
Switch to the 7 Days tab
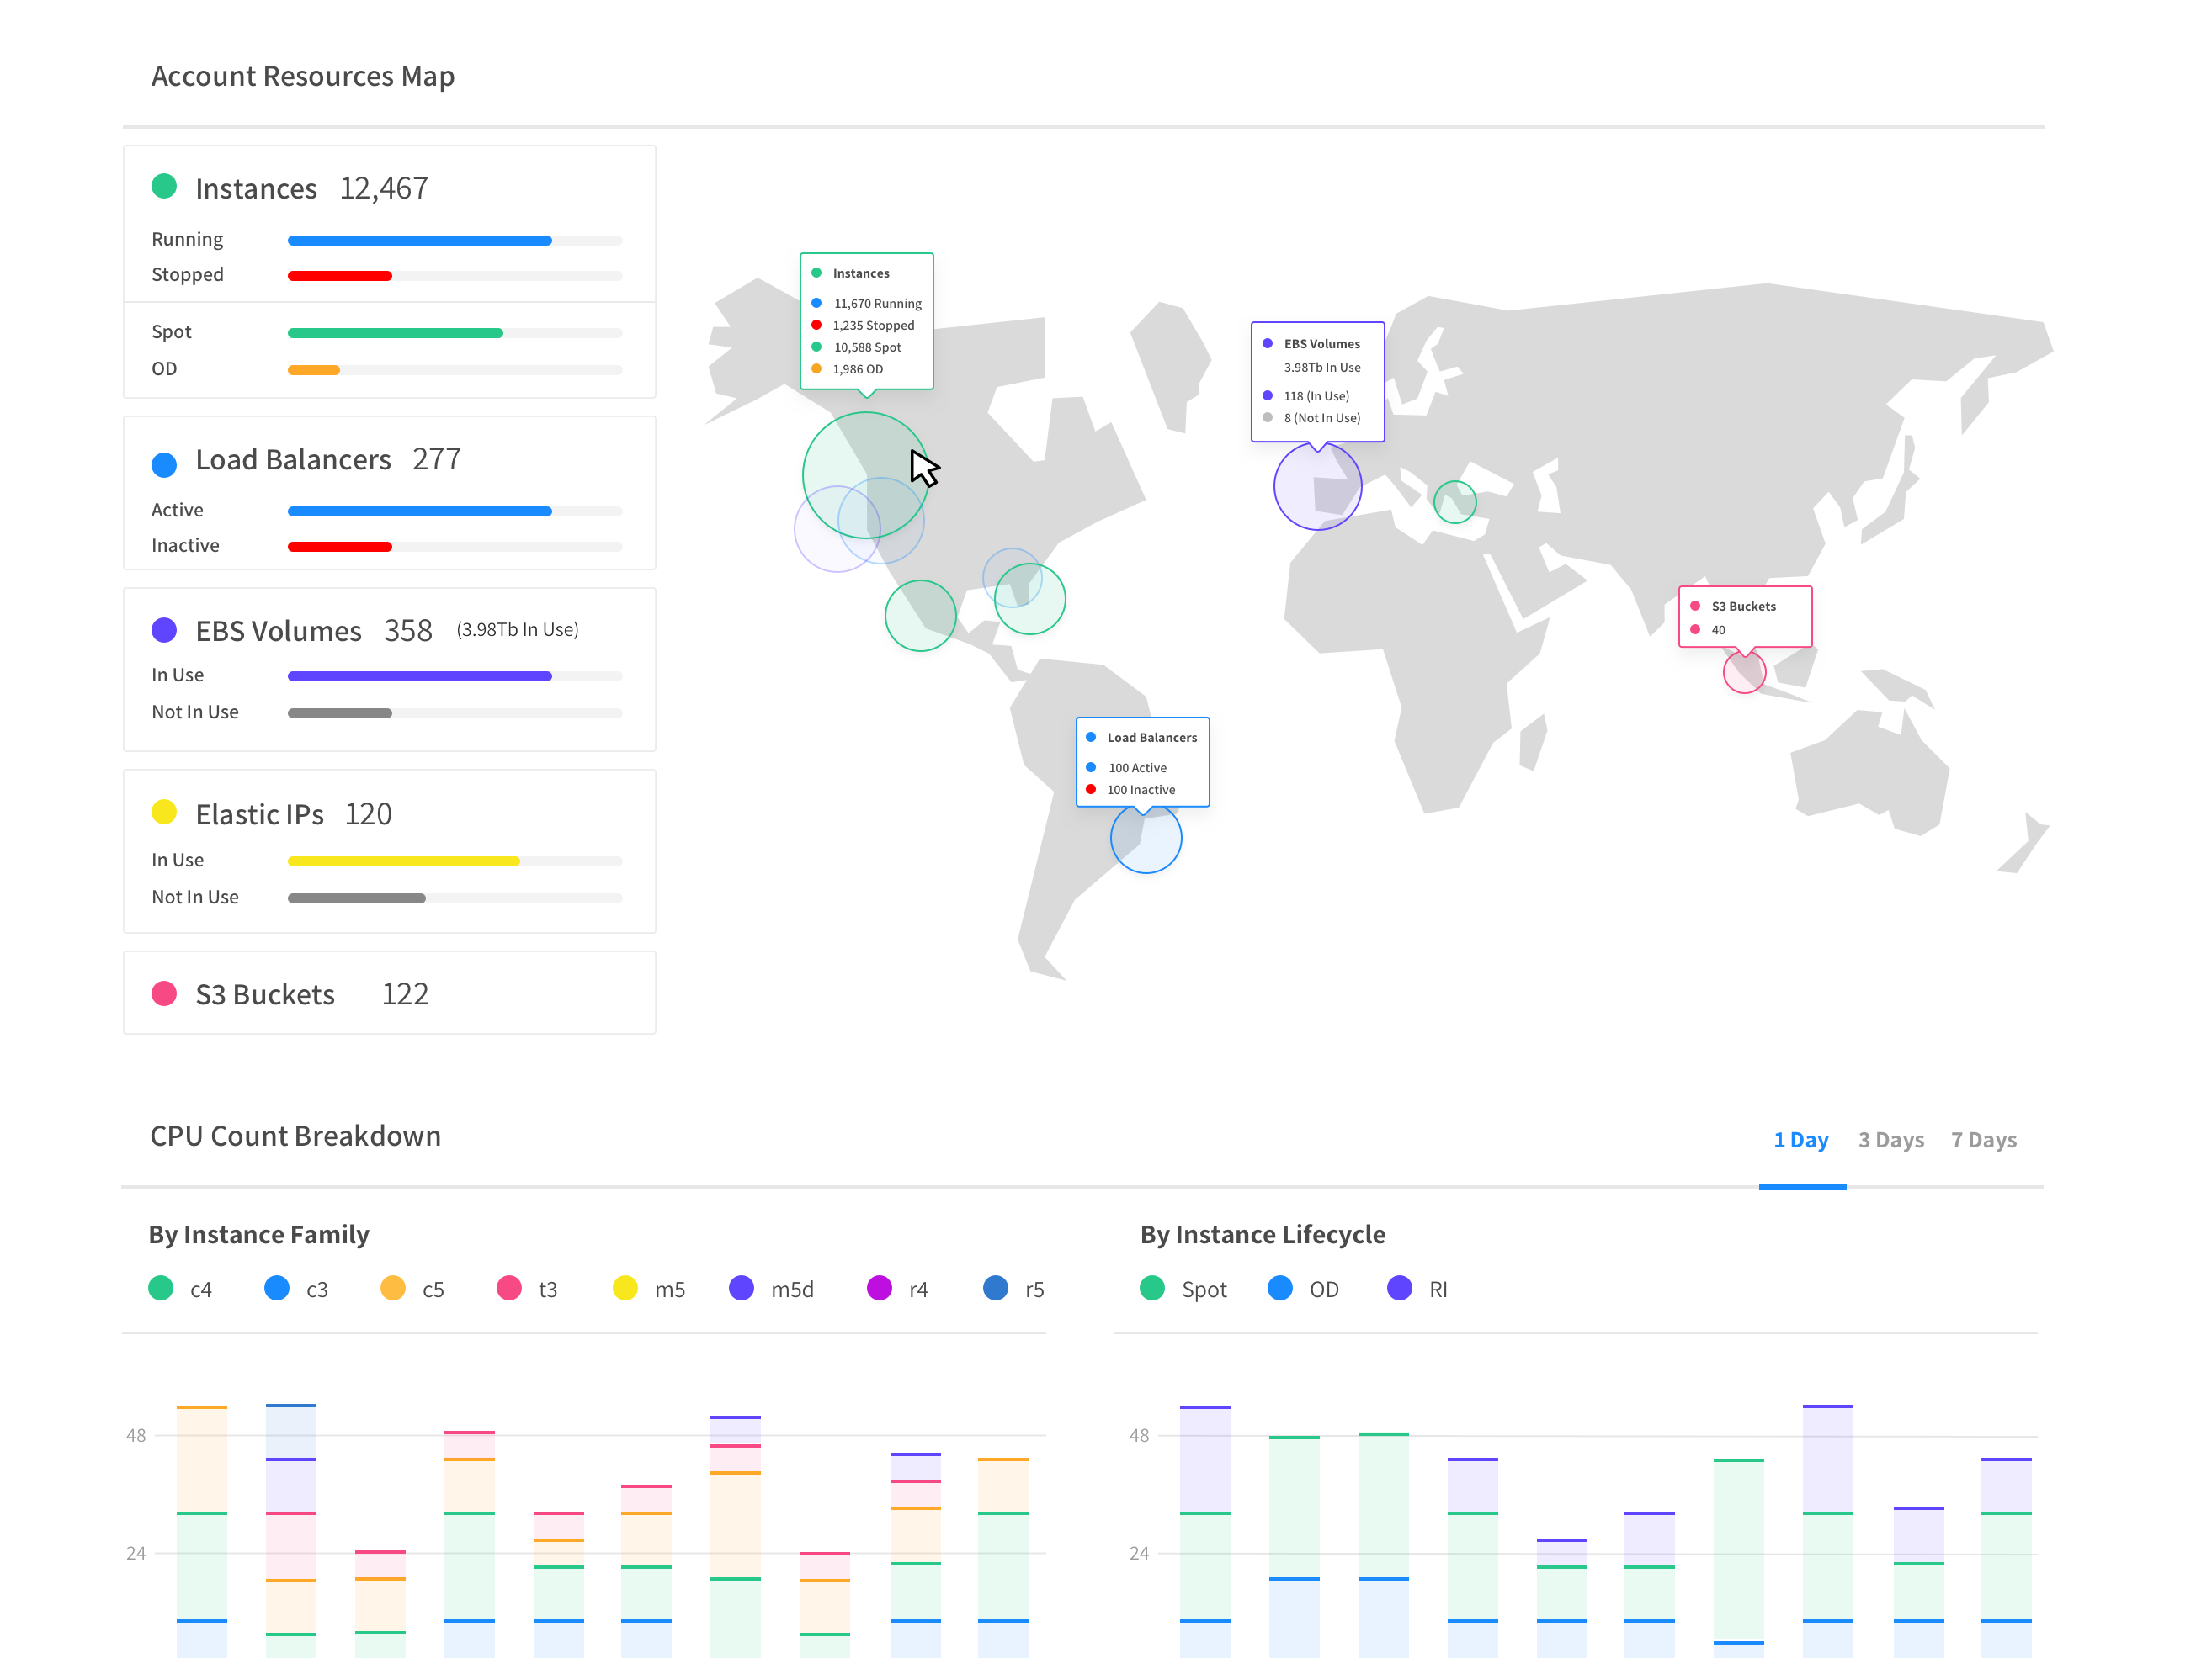tap(1983, 1139)
